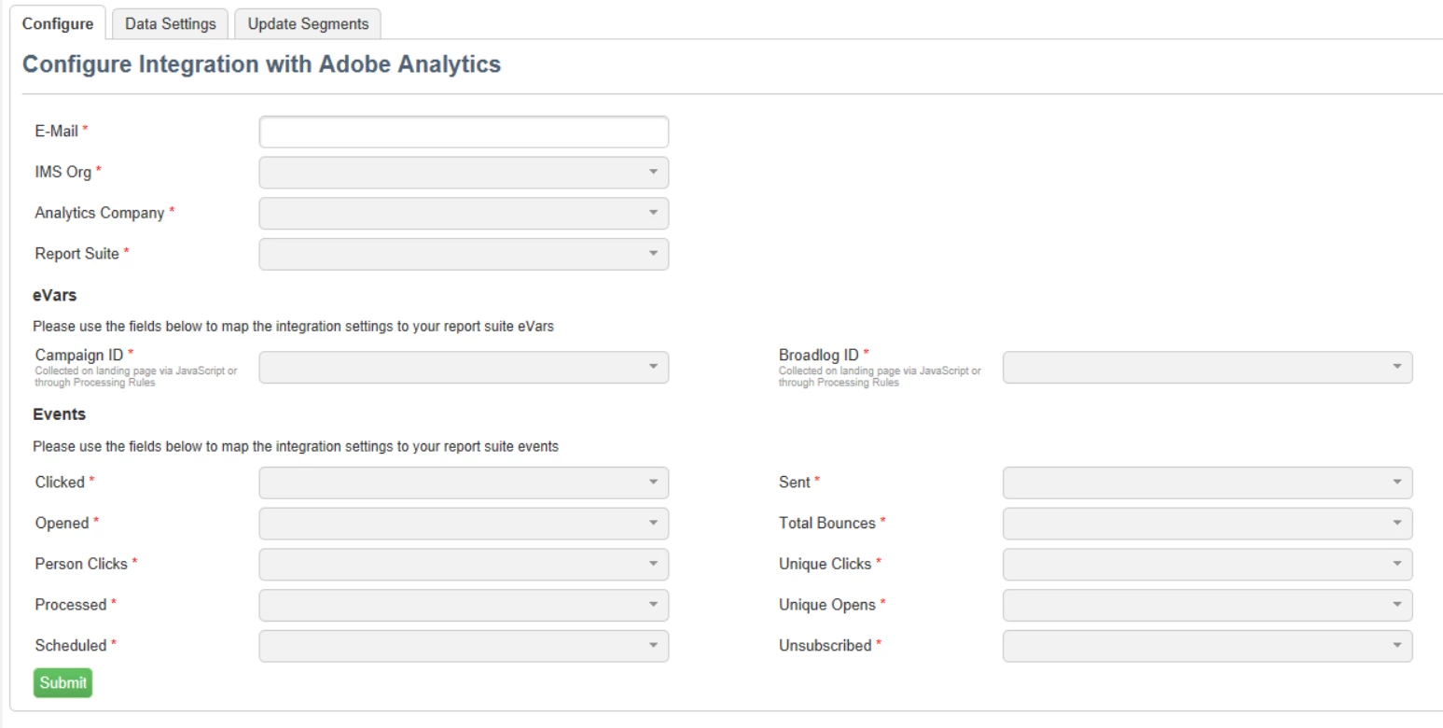Viewport: 1443px width, 728px height.
Task: Open the IMS Org dropdown
Action: tap(464, 173)
